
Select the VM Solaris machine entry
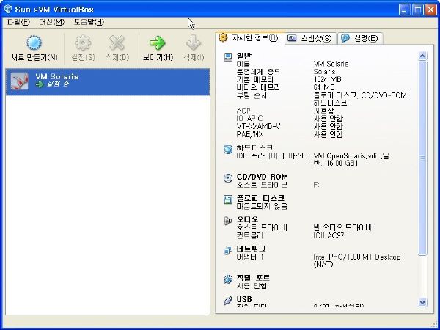108,82
